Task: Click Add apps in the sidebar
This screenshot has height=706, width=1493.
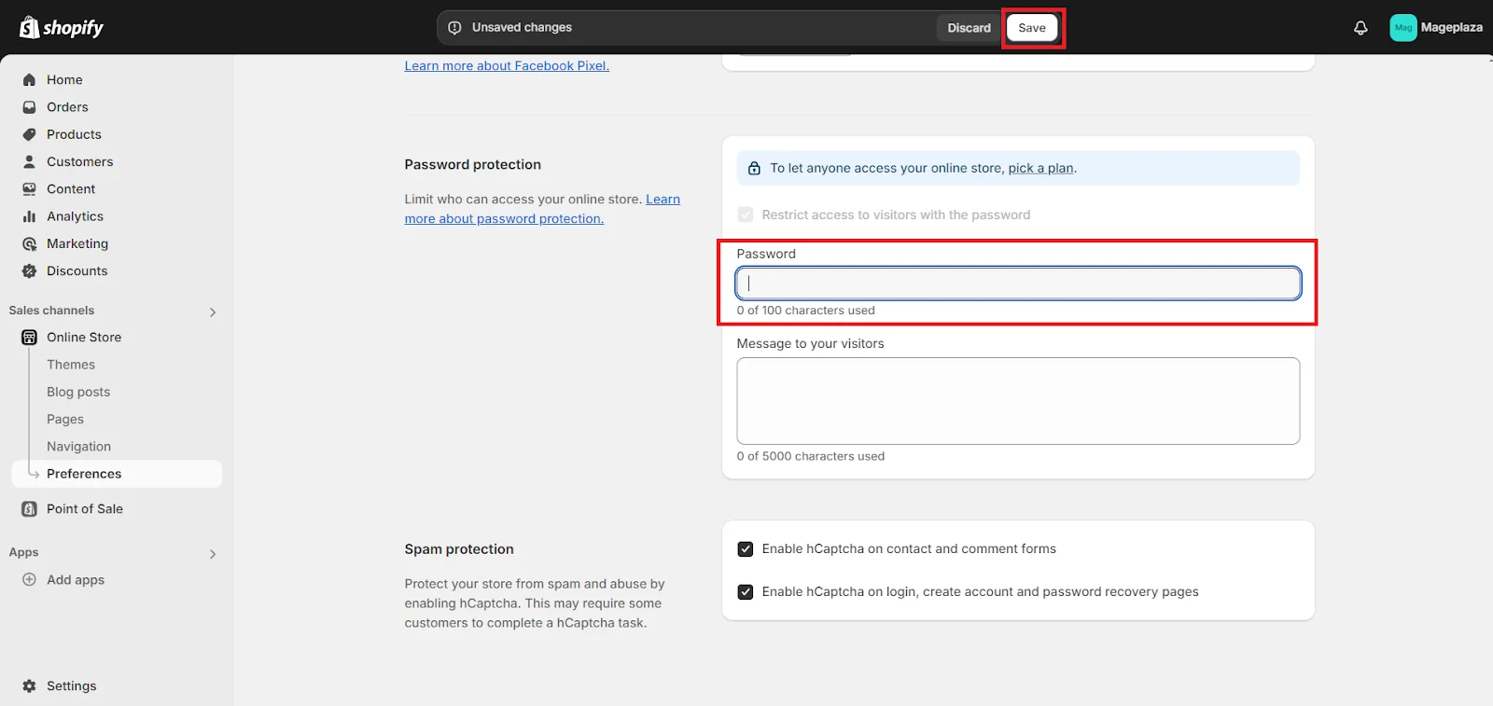Action: point(76,580)
